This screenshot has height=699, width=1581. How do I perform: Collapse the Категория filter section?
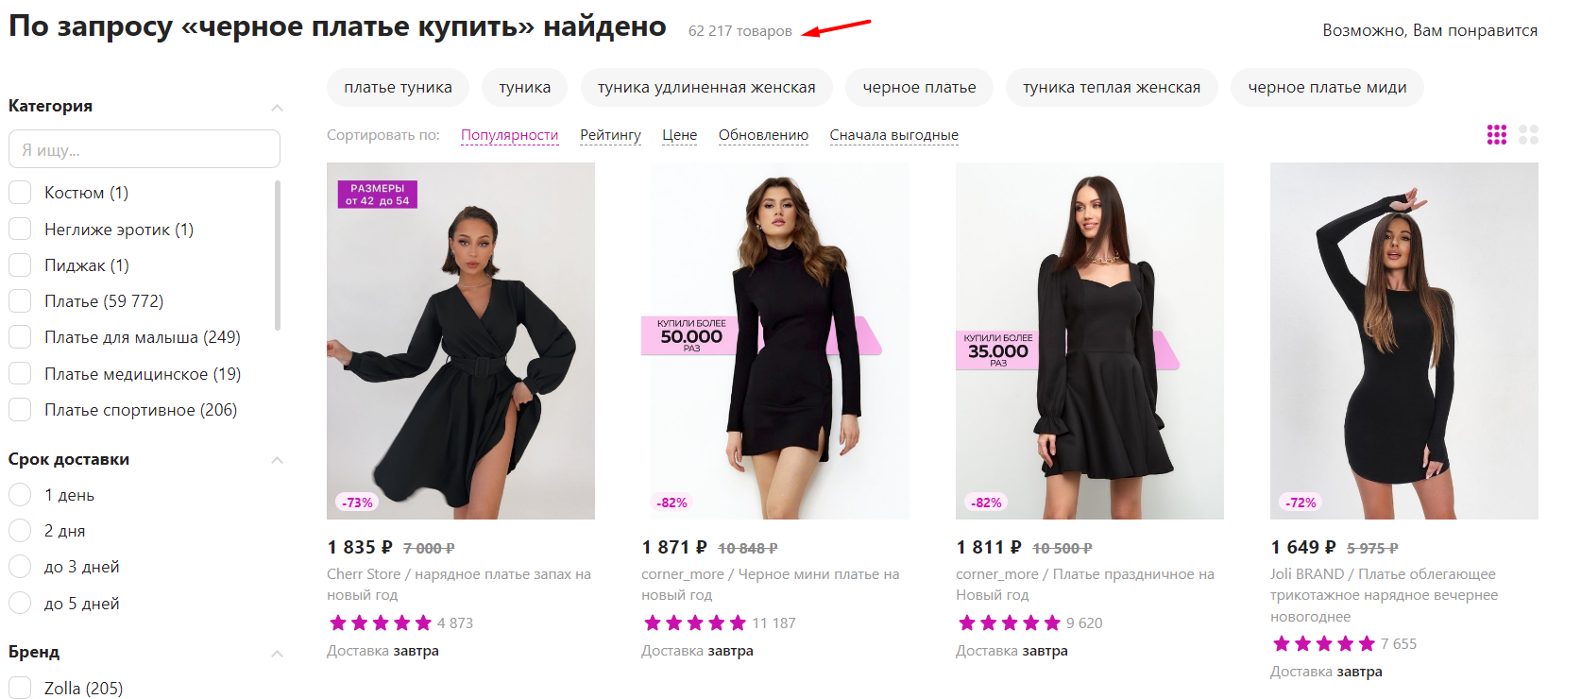point(277,107)
